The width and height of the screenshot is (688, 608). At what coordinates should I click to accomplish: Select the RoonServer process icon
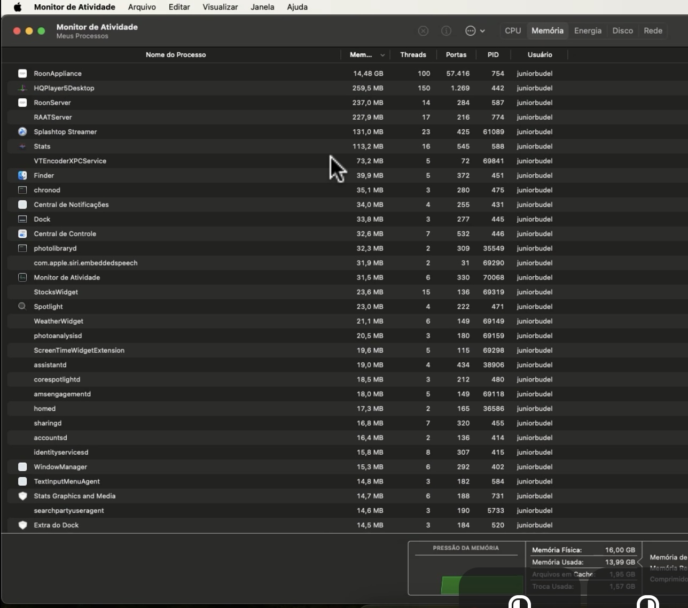pyautogui.click(x=22, y=103)
